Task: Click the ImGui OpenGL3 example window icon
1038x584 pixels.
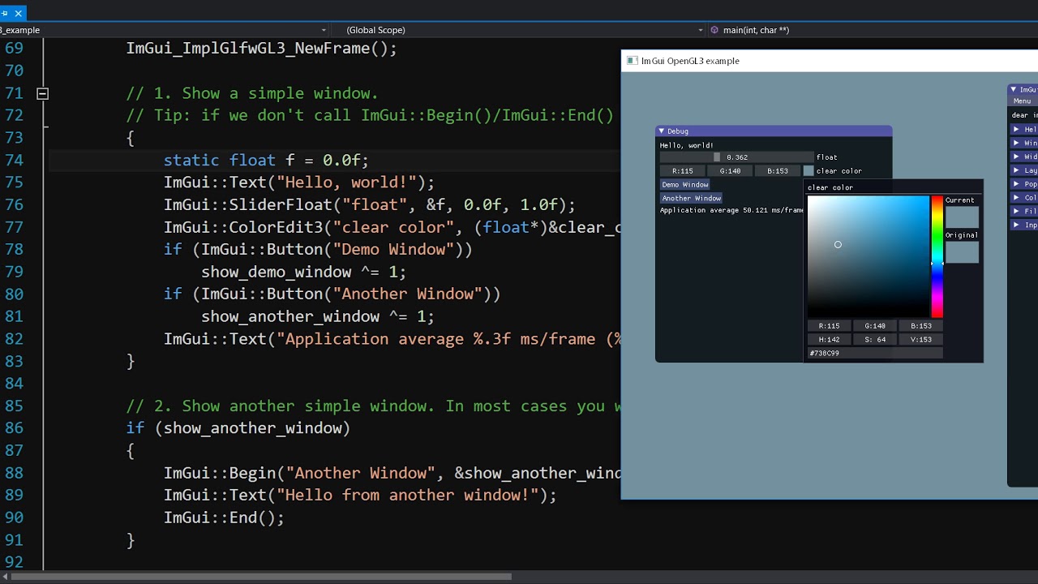Action: (x=633, y=61)
